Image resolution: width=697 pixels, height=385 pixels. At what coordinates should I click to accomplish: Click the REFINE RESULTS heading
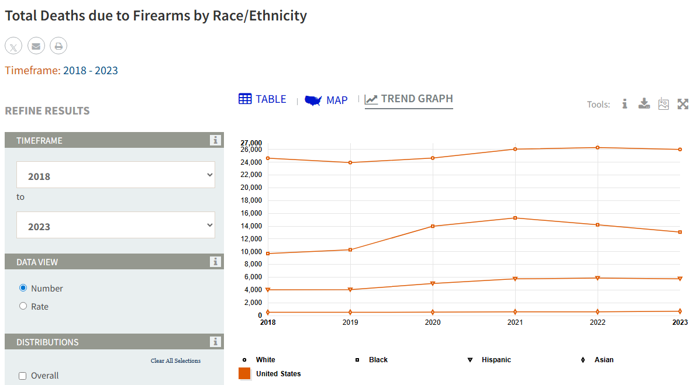47,110
